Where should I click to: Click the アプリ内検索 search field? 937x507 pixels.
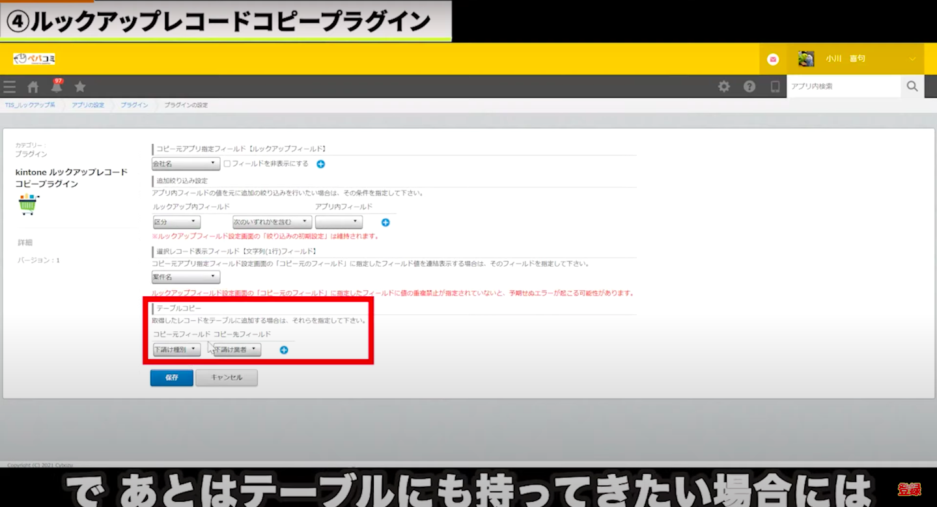click(843, 87)
